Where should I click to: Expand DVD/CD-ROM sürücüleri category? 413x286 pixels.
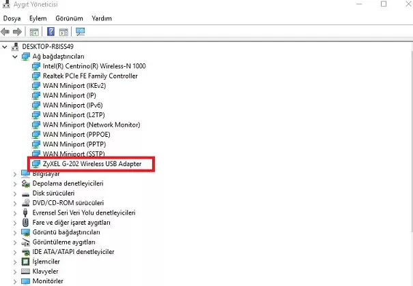pyautogui.click(x=15, y=204)
